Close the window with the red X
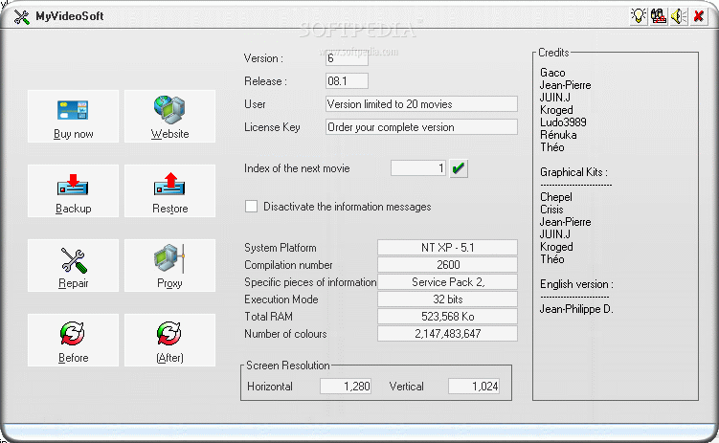Screen dimensions: 719x443 pos(699,16)
